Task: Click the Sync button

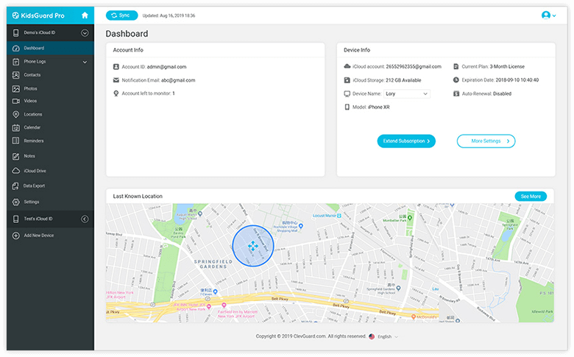Action: coord(121,15)
